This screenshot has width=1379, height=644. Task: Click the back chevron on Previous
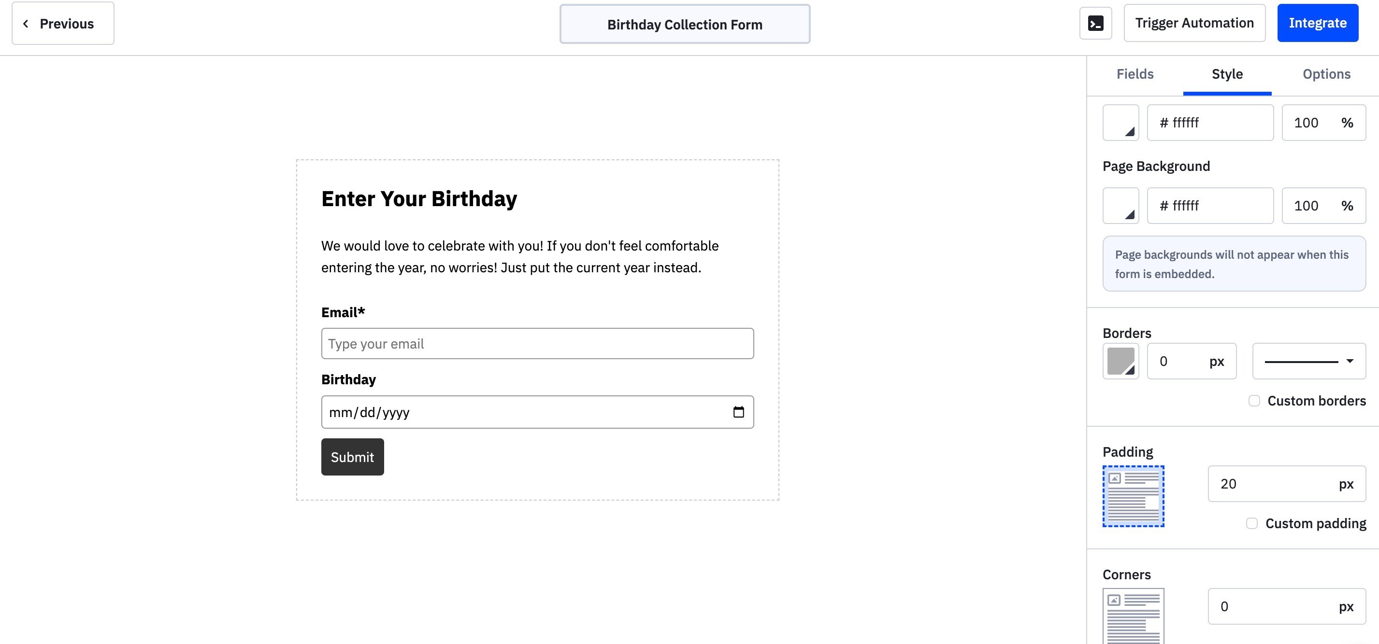(25, 24)
